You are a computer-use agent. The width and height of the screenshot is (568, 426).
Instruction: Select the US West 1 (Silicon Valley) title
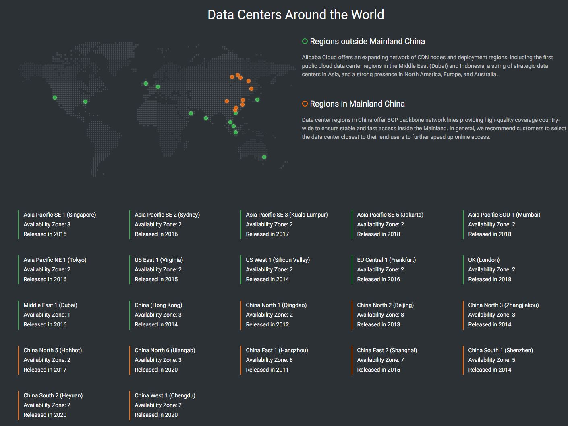click(278, 260)
